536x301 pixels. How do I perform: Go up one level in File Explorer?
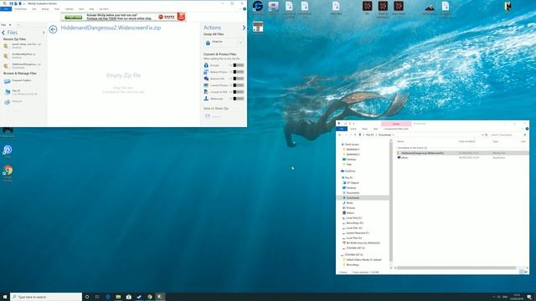(x=355, y=135)
